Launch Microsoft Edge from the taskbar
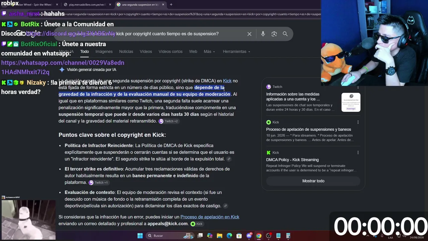The height and width of the screenshot is (241, 428). tap(229, 236)
